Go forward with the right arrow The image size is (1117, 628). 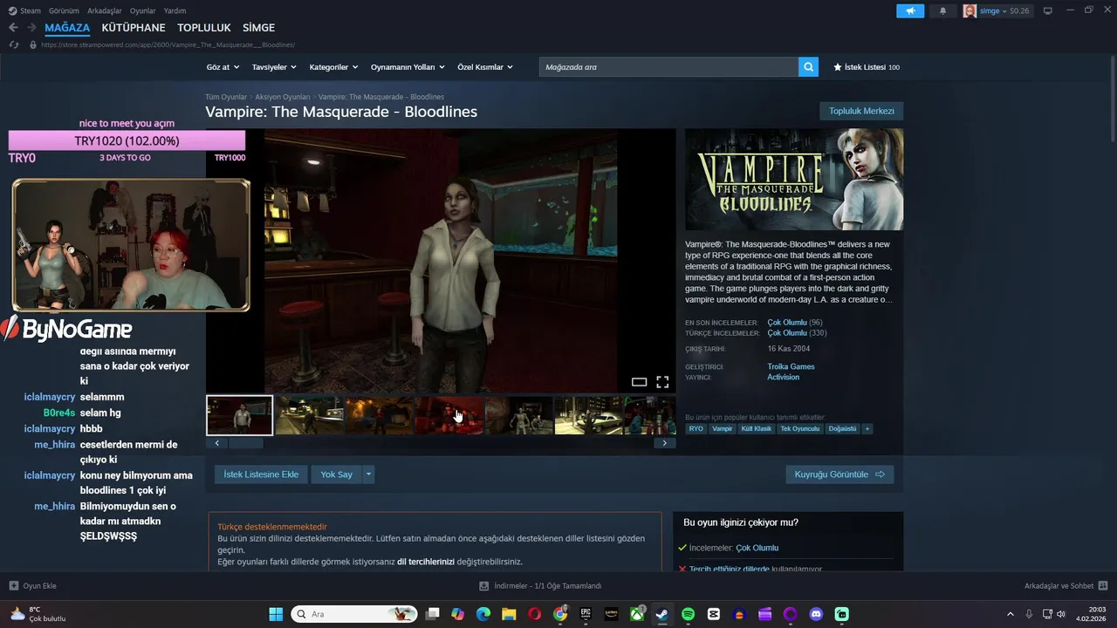click(32, 28)
